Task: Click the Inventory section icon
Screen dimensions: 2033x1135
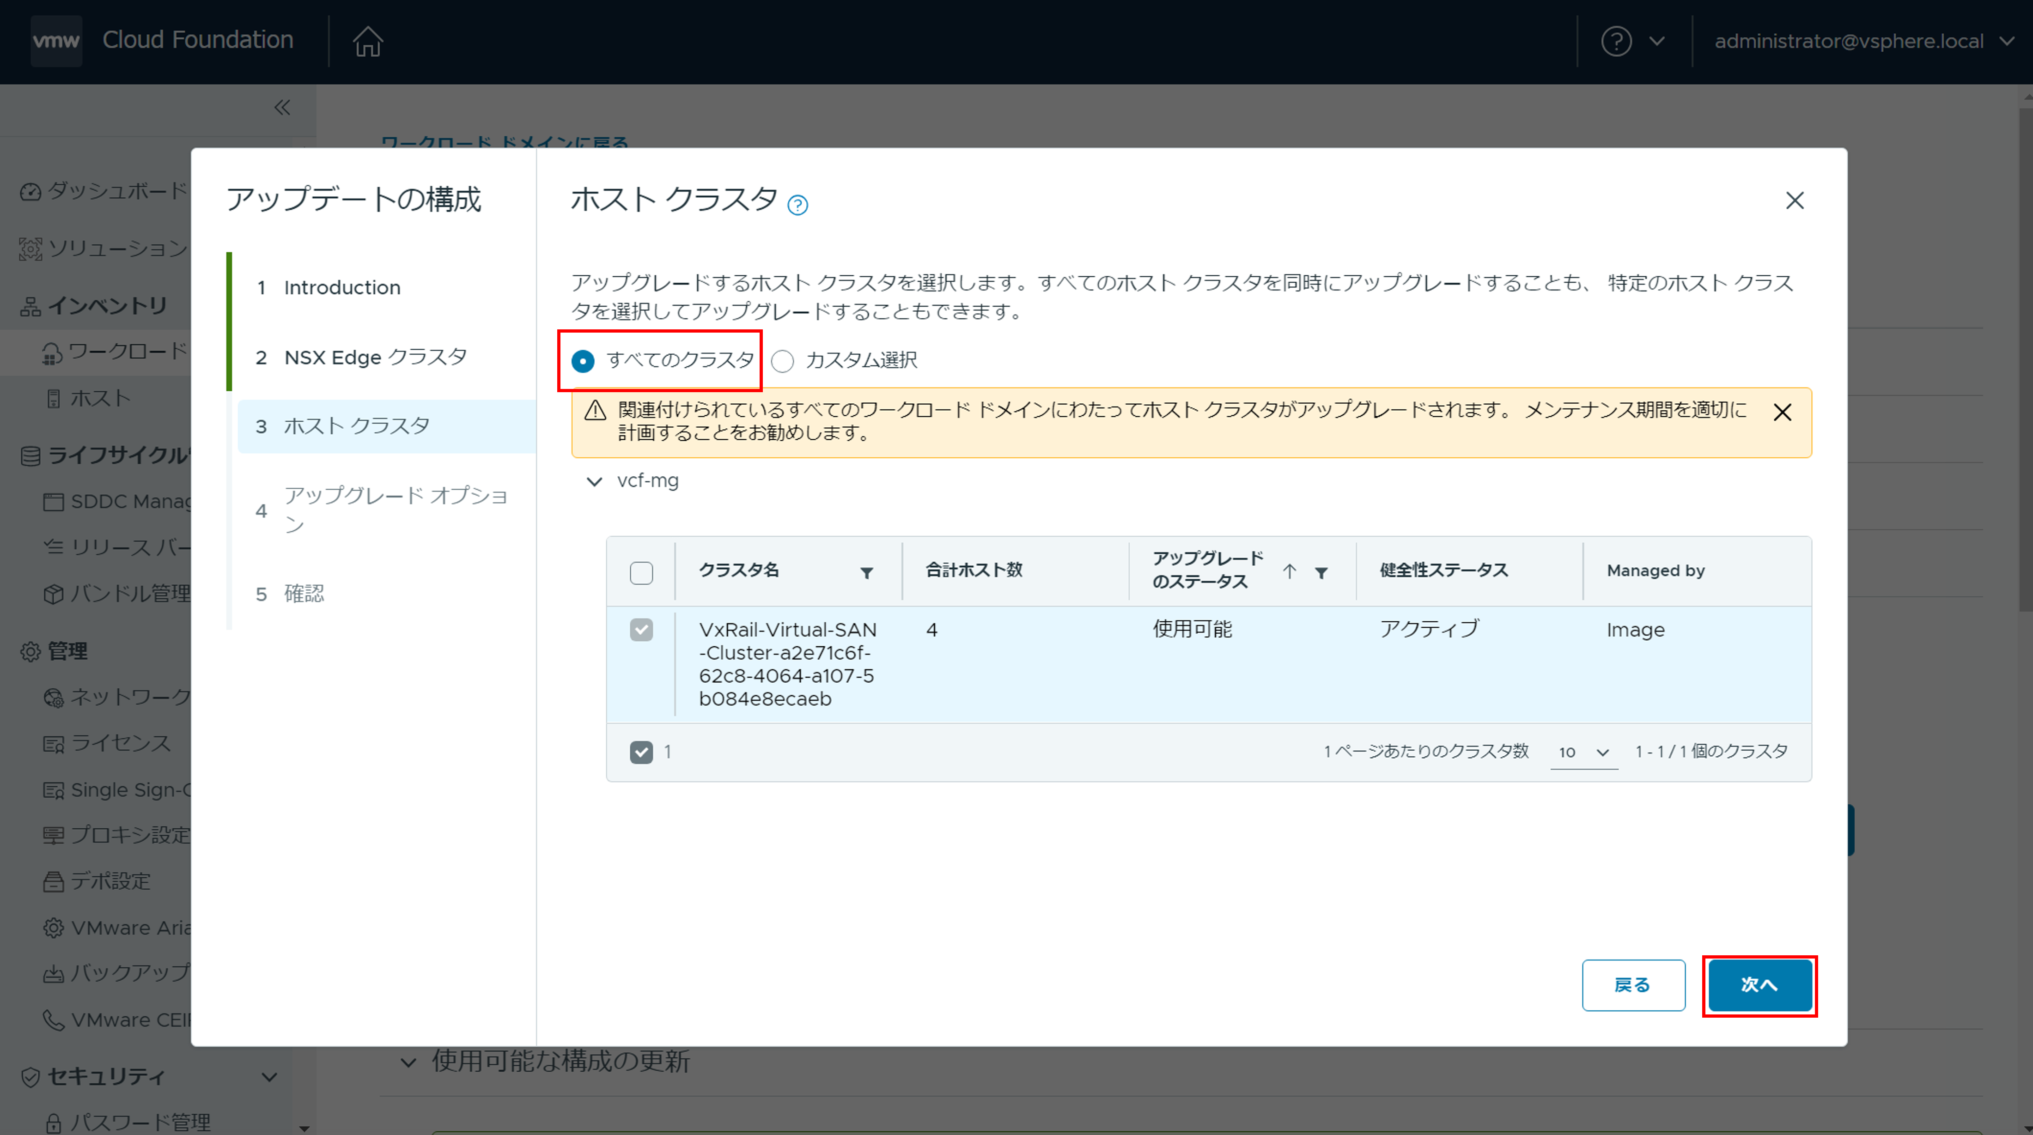Action: point(30,306)
